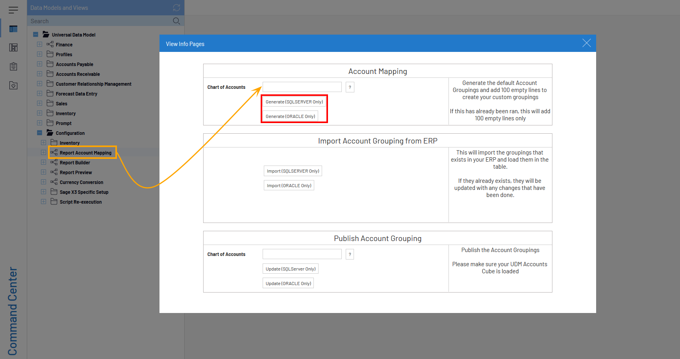The height and width of the screenshot is (359, 680).
Task: Click help button beside Account Mapping chart field
Action: [x=350, y=87]
